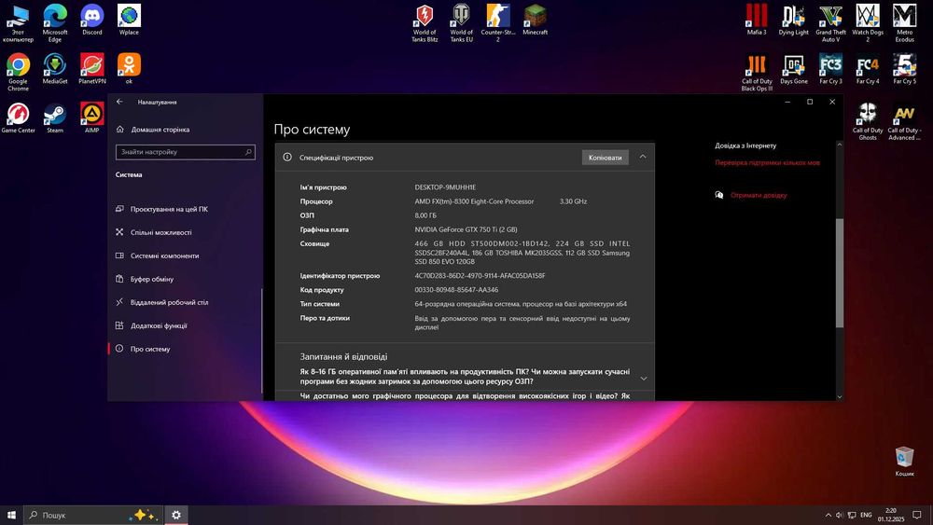Click the Settings gear in taskbar
Screen dimensions: 933x525
pos(176,515)
